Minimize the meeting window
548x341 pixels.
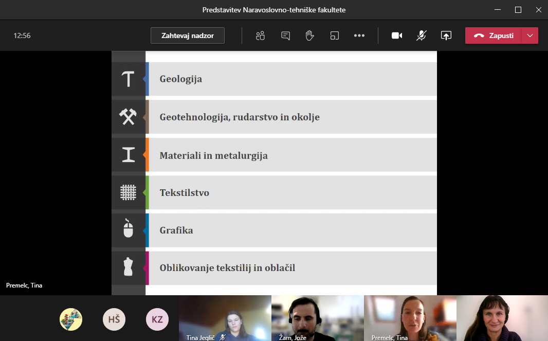tap(498, 10)
